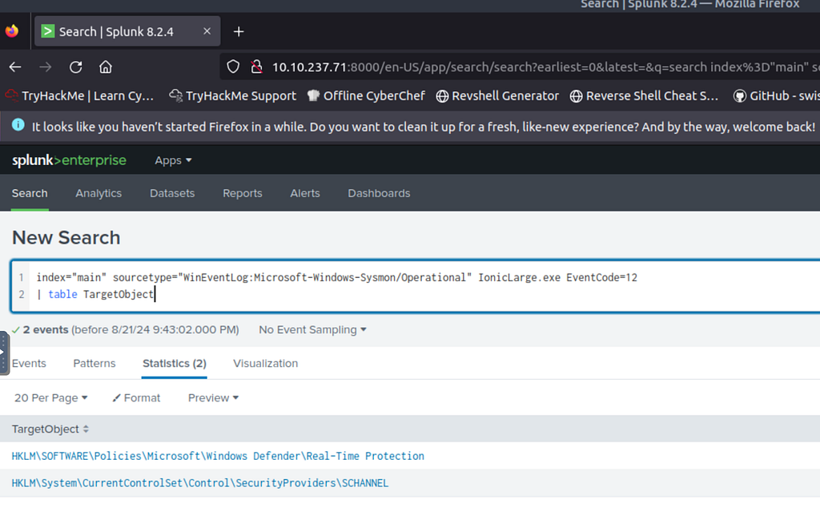Switch to the Visualization tab
This screenshot has height=516, width=820.
(265, 363)
